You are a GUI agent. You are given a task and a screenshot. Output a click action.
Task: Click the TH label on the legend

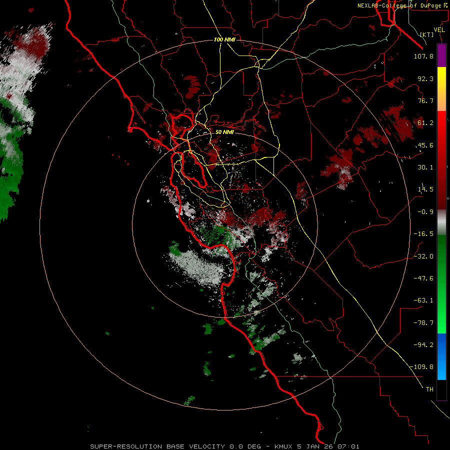pyautogui.click(x=429, y=389)
